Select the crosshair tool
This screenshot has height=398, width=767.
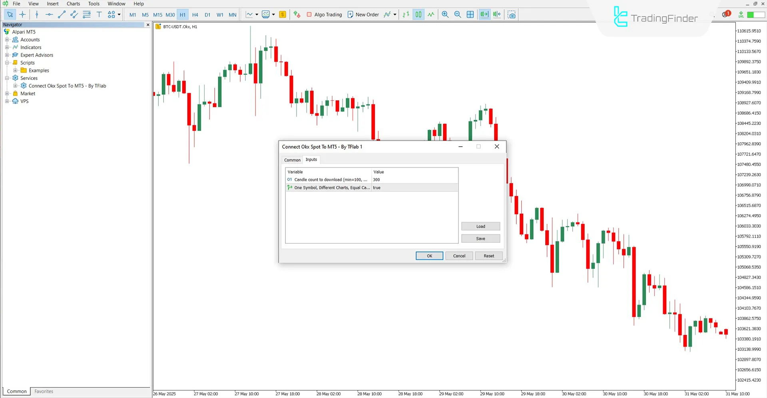22,14
